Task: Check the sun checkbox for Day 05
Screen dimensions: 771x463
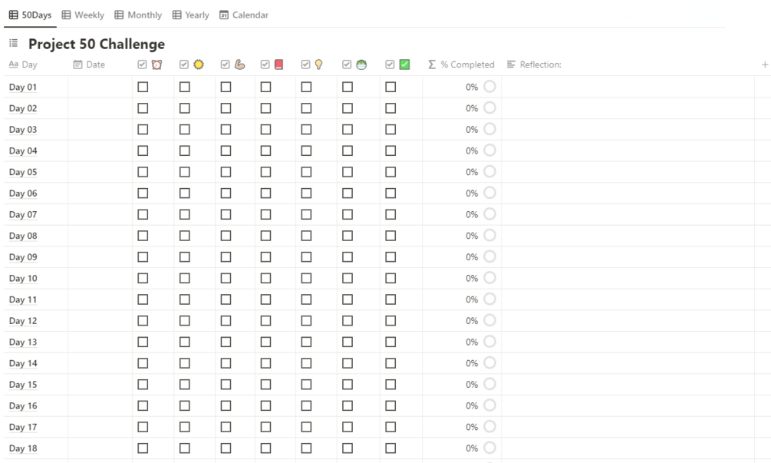Action: 185,172
